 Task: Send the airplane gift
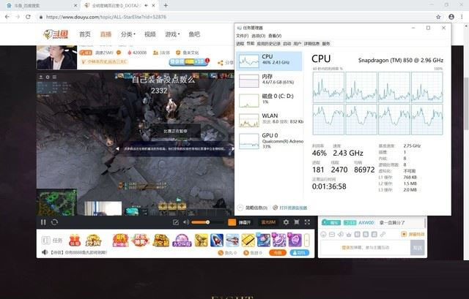click(x=232, y=241)
